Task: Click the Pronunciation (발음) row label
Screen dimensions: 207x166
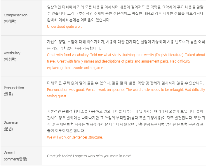Action: tap(14, 91)
